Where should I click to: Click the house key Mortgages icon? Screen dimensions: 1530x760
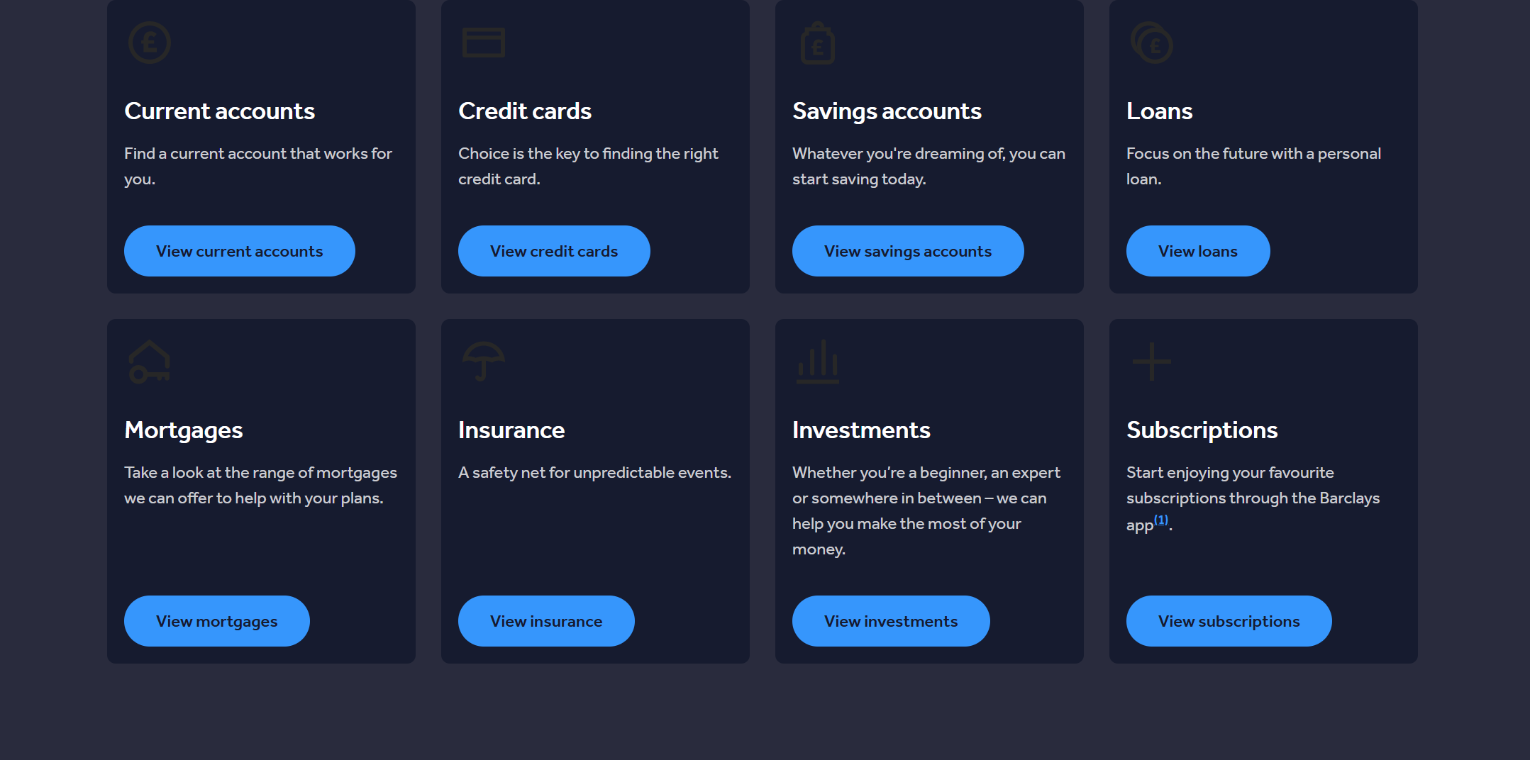(150, 362)
